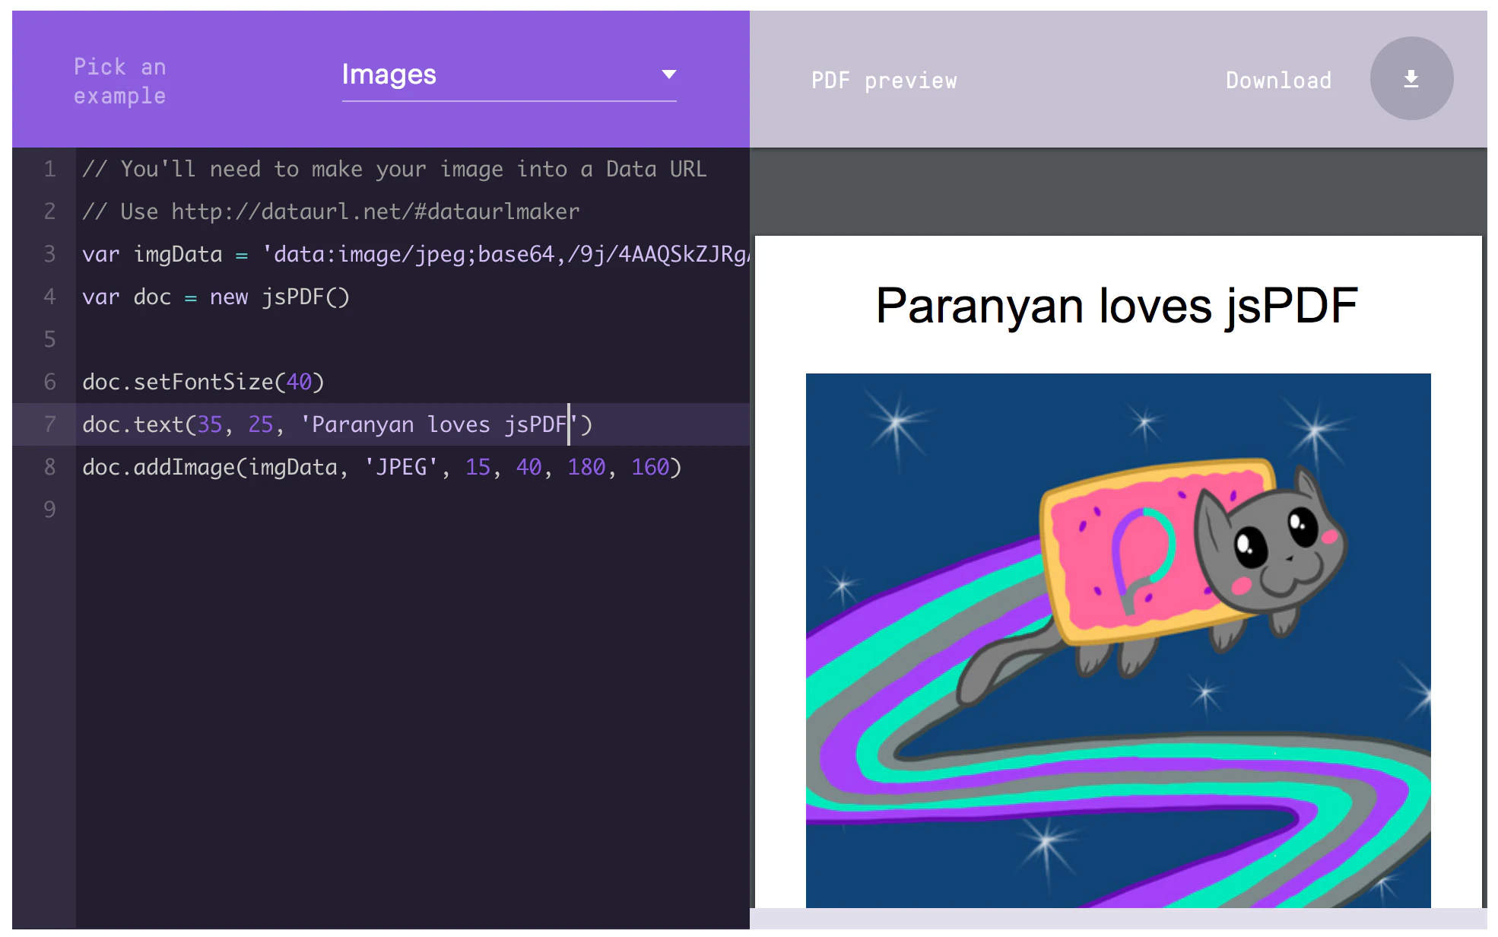1498x937 pixels.
Task: Click the imgData base64 string line
Action: click(502, 254)
